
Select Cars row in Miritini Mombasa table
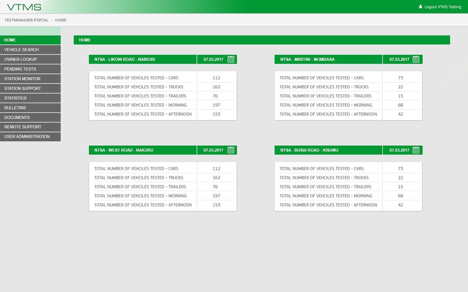pos(348,78)
